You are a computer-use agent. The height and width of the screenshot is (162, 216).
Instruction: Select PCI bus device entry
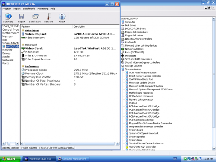point(133,103)
